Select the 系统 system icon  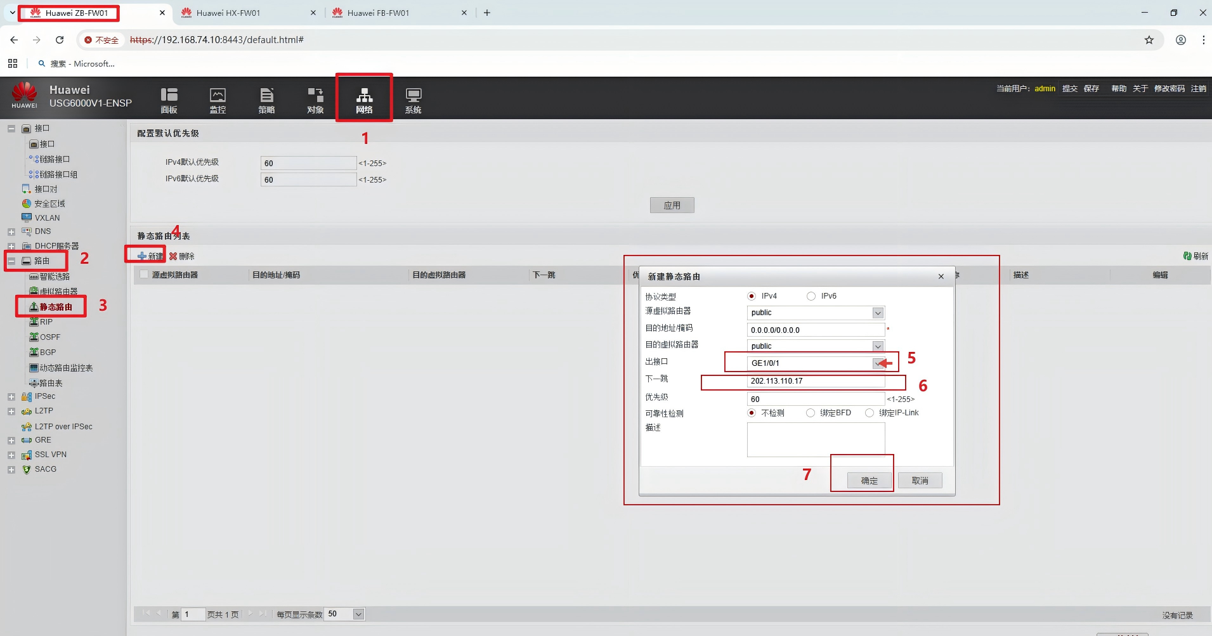point(413,100)
